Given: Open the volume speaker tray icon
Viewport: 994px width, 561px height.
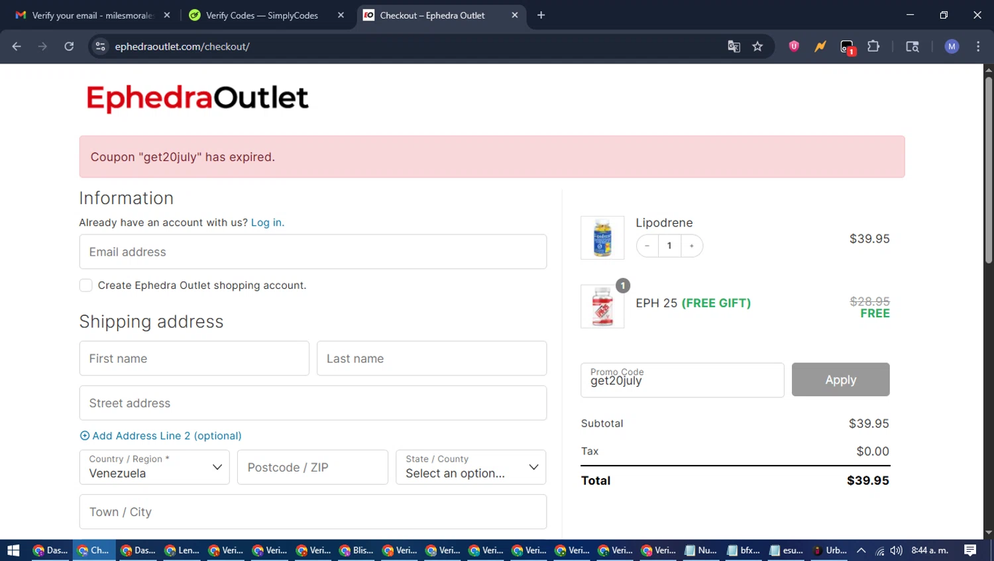Looking at the screenshot, I should tap(897, 550).
